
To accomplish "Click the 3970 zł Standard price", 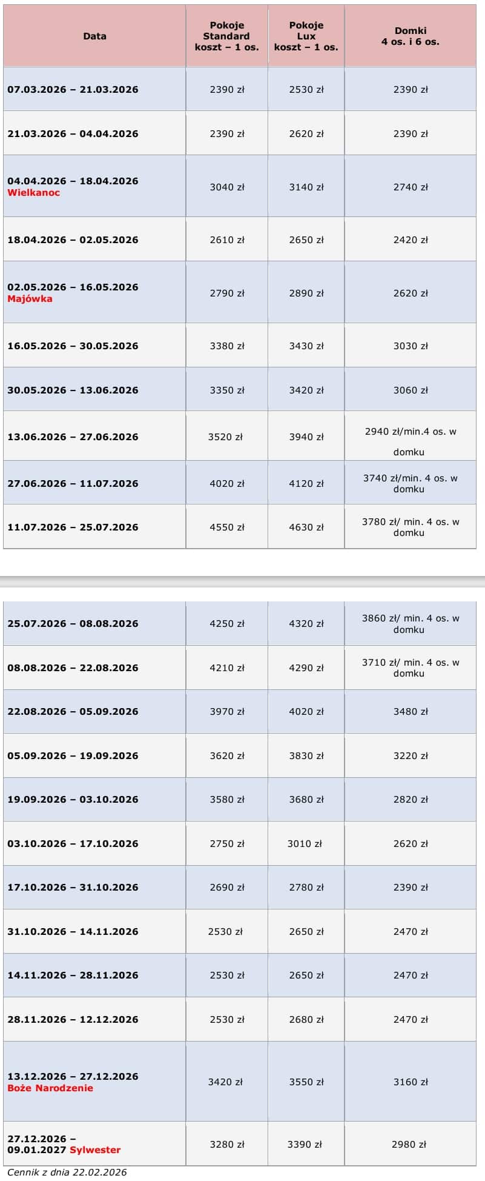I will [226, 712].
